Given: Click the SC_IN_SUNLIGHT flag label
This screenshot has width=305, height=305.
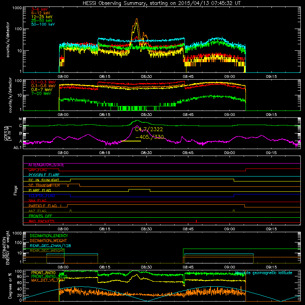Looking at the screenshot, I should point(44,180).
